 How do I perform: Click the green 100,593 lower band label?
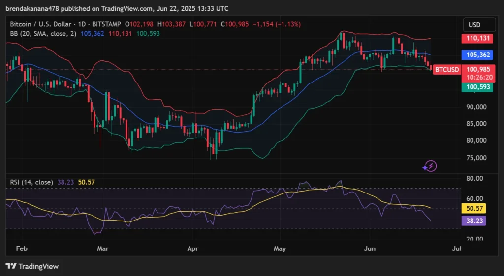tap(474, 87)
